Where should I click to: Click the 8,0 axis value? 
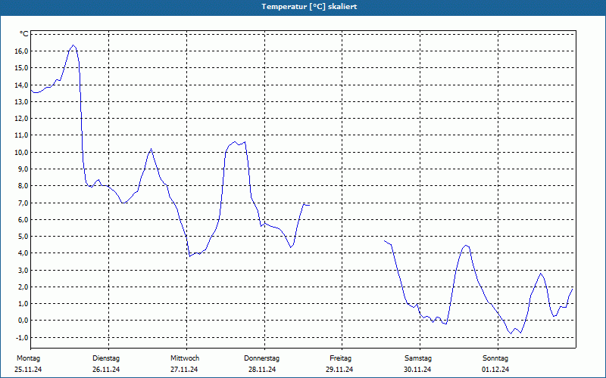click(x=23, y=186)
